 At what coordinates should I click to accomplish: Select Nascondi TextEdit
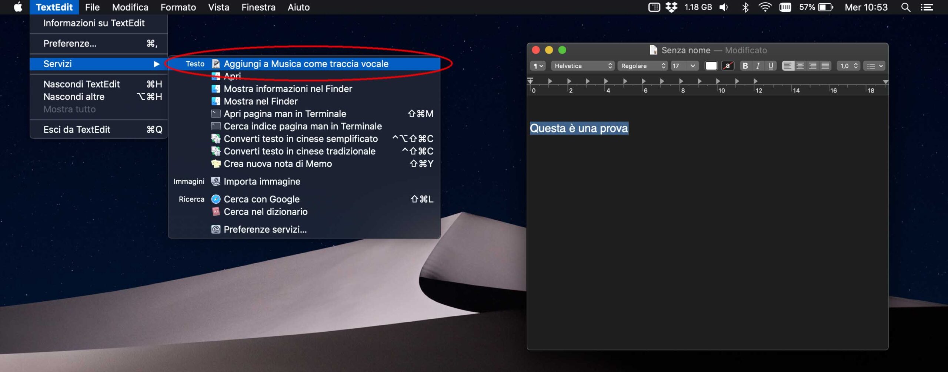point(99,84)
